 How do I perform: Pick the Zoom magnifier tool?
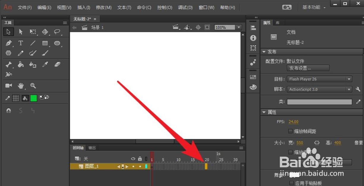tap(33, 86)
